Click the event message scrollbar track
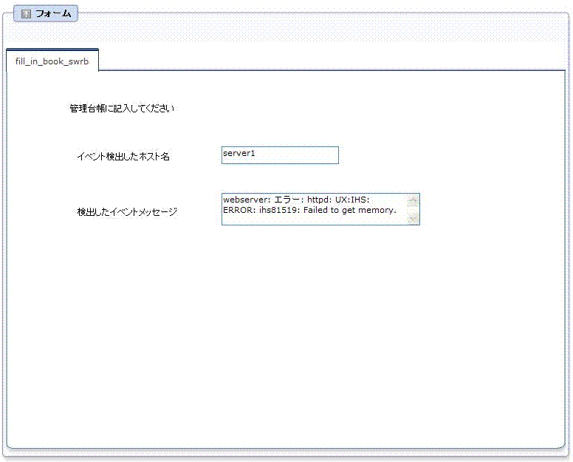The height and width of the screenshot is (462, 573). coord(413,209)
